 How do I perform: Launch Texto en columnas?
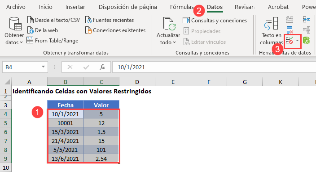[x=271, y=31]
